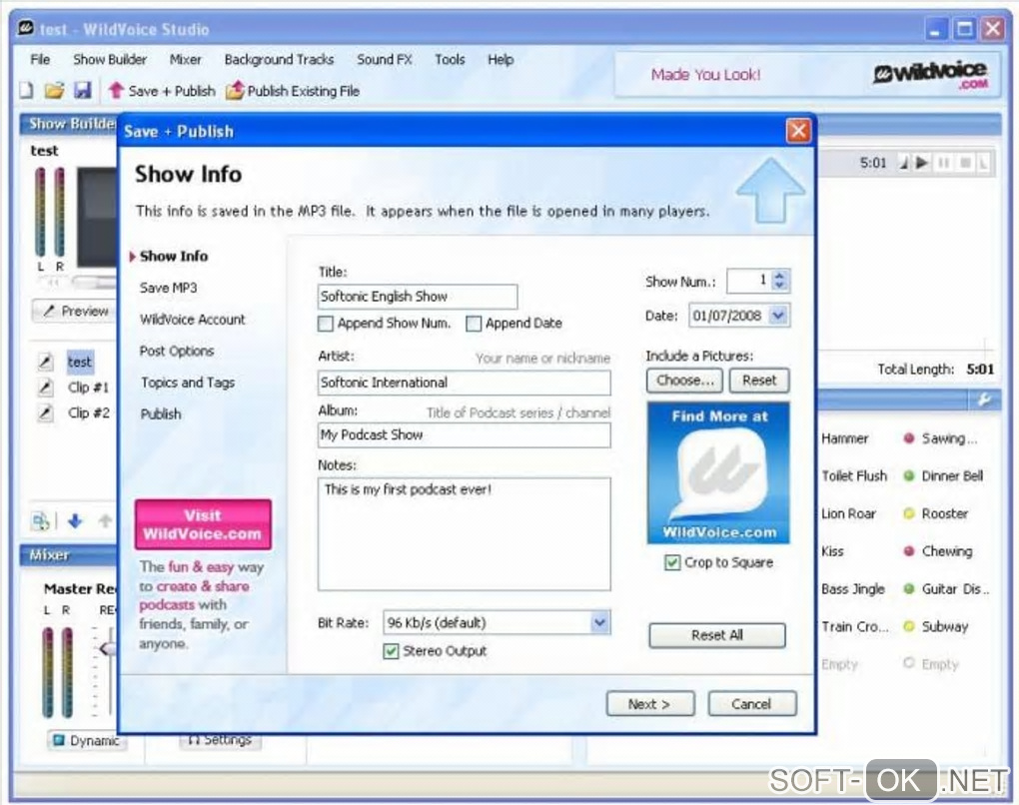Image resolution: width=1019 pixels, height=805 pixels.
Task: Play the Rooster sound effect yellow dot
Action: click(909, 513)
